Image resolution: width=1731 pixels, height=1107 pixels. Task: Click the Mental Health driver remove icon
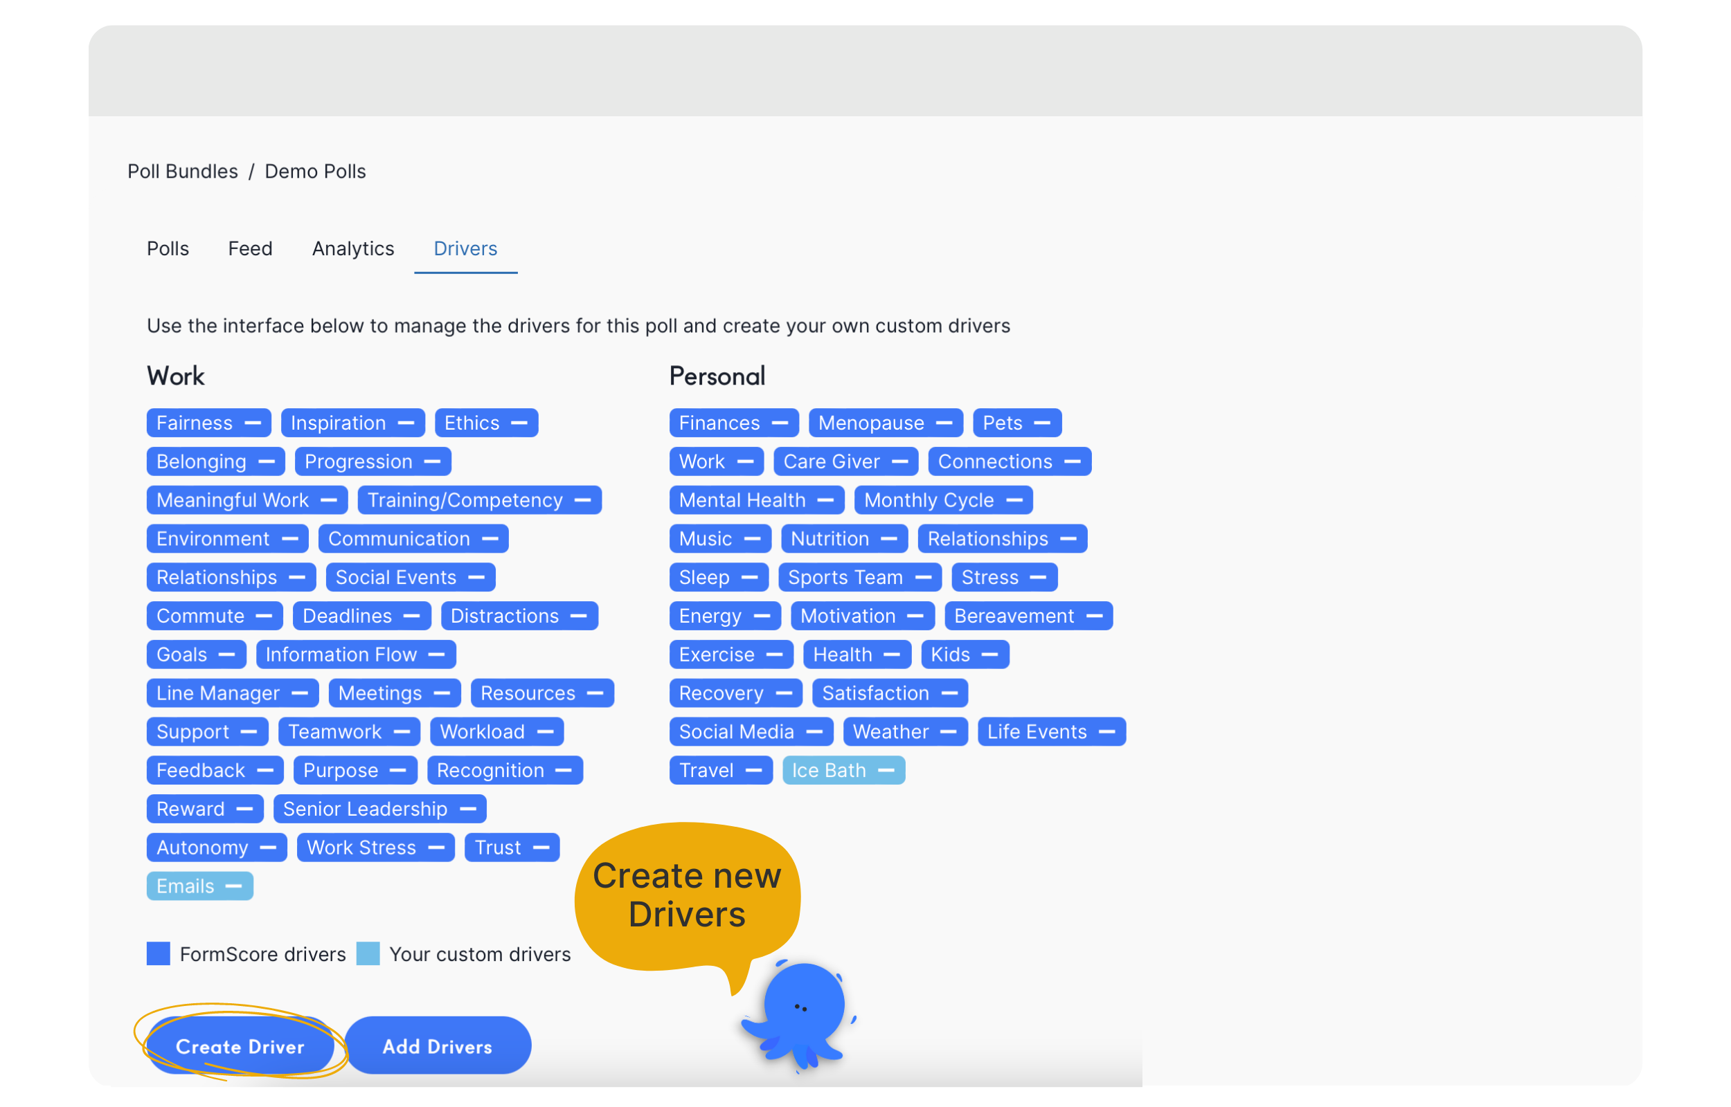[x=825, y=500]
